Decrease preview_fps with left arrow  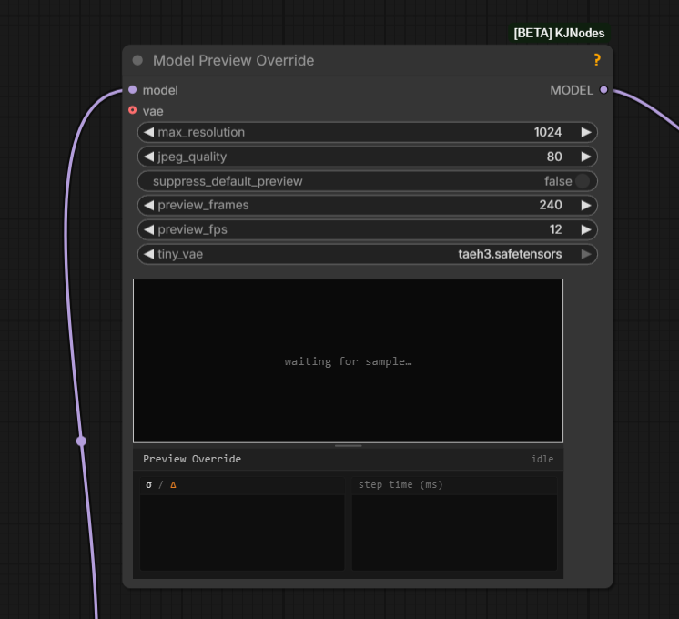click(148, 229)
